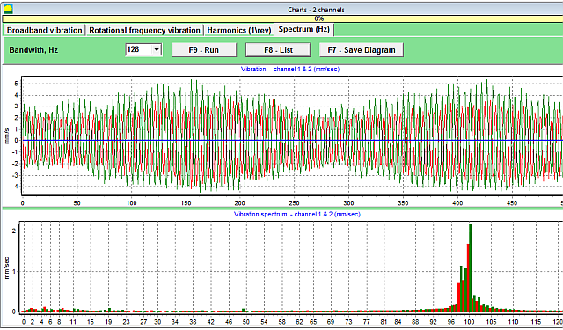The height and width of the screenshot is (330, 563).
Task: Click the bandwidth value field showing 128
Action: [139, 50]
